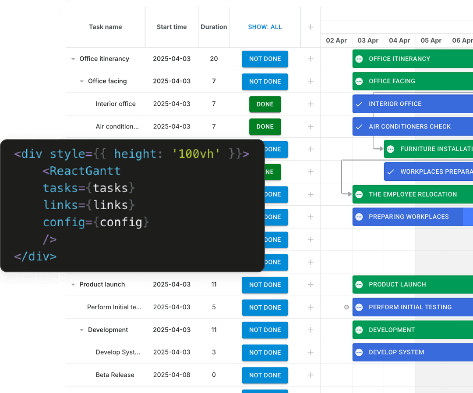This screenshot has width=473, height=393.
Task: Click the dots icon on Product Launch bar
Action: point(359,285)
